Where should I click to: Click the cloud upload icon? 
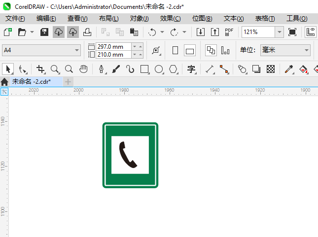click(x=73, y=32)
